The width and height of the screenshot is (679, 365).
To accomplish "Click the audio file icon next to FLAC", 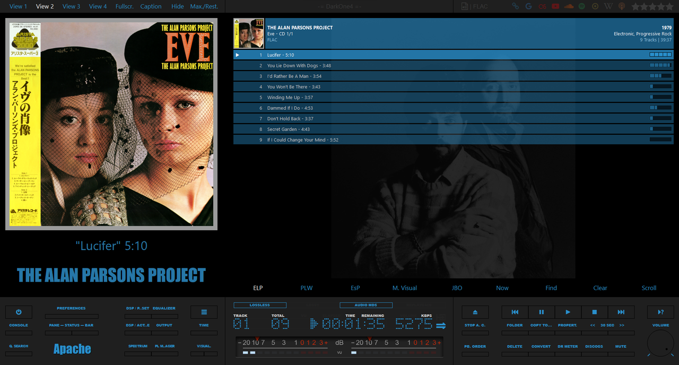I will tap(465, 6).
